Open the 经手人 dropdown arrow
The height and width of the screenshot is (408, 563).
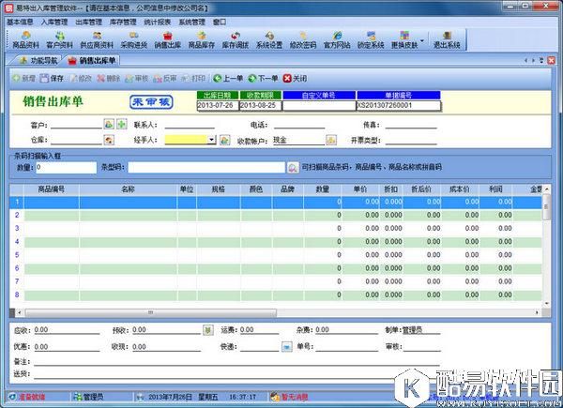pos(212,139)
